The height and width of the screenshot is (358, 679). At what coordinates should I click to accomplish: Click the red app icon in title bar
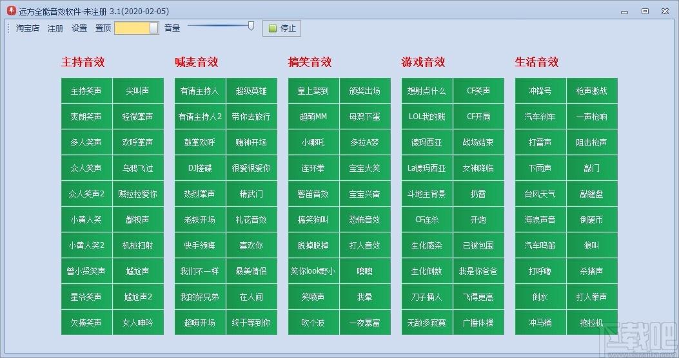11,11
